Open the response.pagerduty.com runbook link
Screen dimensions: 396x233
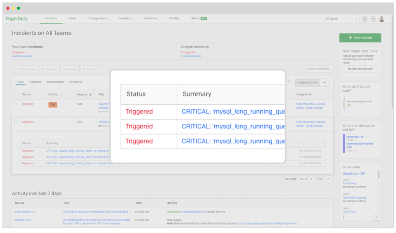tap(268, 223)
